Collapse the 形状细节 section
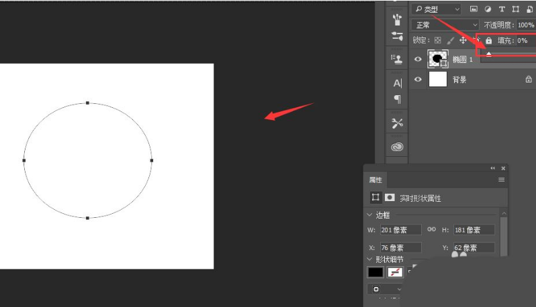Viewport: 536px width, 307px height. tap(369, 259)
